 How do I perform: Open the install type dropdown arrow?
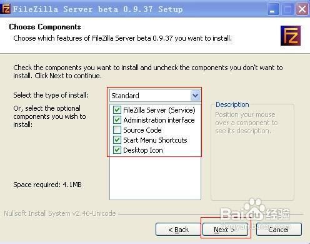[195, 96]
